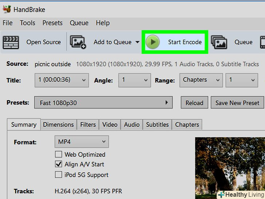Click the Save New Preset button
The width and height of the screenshot is (265, 199).
click(237, 102)
